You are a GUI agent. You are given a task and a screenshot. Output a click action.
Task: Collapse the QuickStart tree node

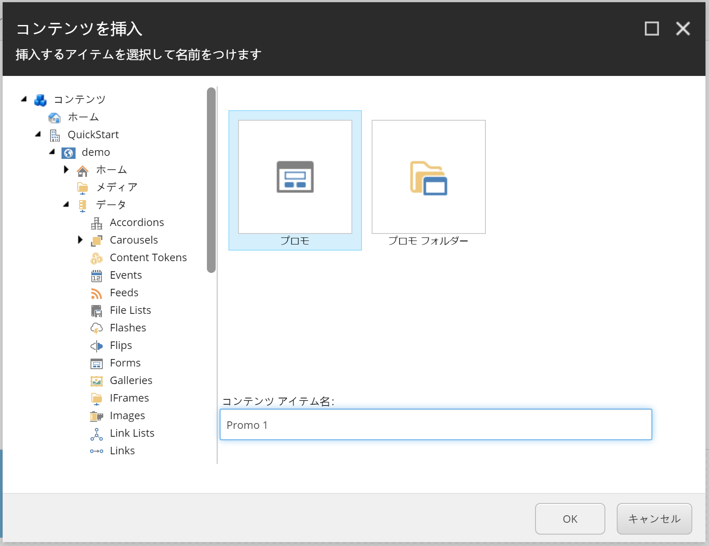pyautogui.click(x=38, y=134)
